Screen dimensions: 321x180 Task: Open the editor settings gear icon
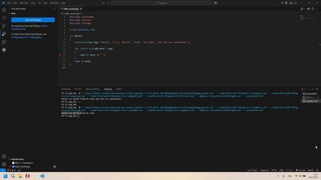[308, 9]
